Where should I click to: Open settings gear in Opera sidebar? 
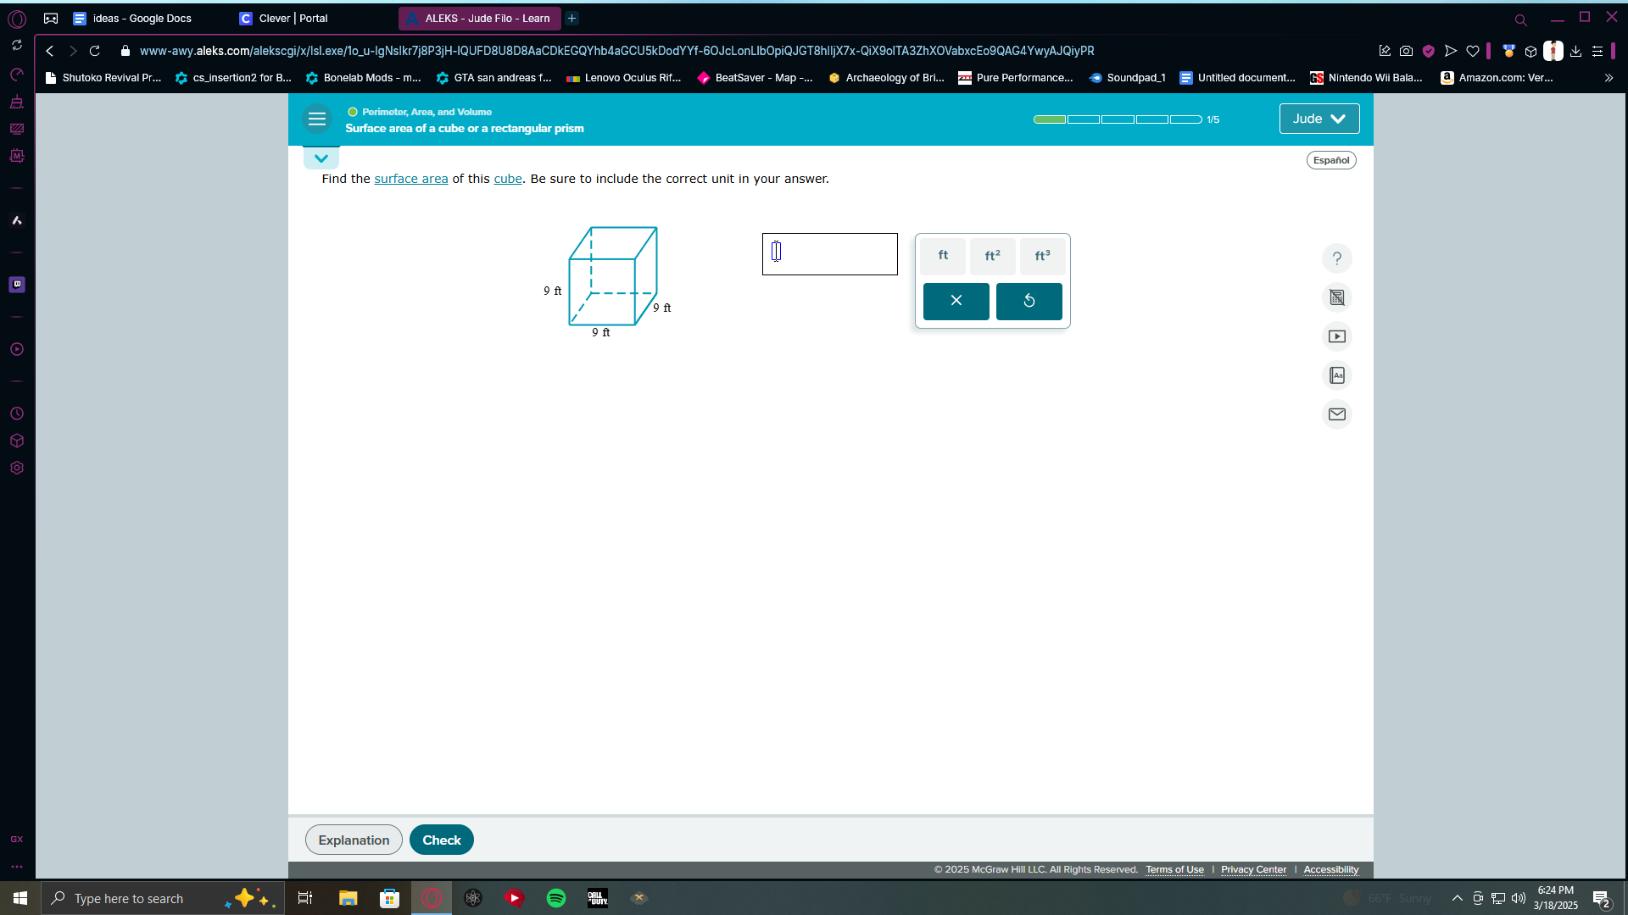tap(17, 468)
